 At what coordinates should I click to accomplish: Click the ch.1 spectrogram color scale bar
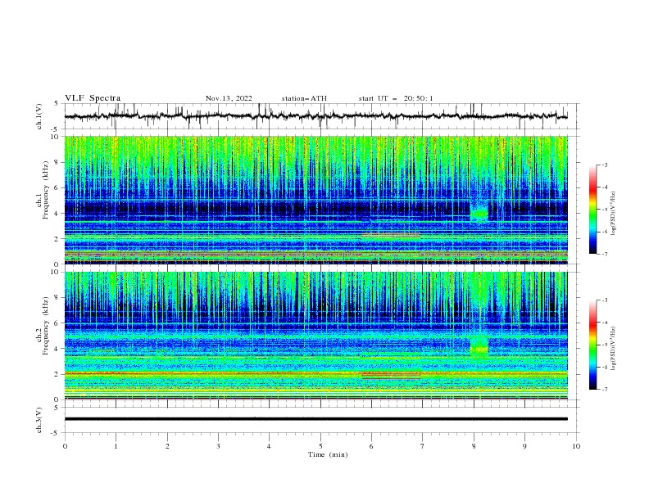click(x=593, y=210)
